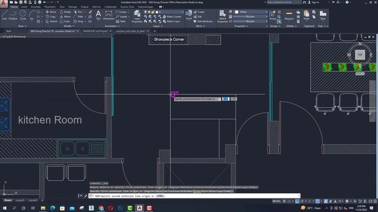Click Match Layer button
Screen dimensions: 378x212
171,21
